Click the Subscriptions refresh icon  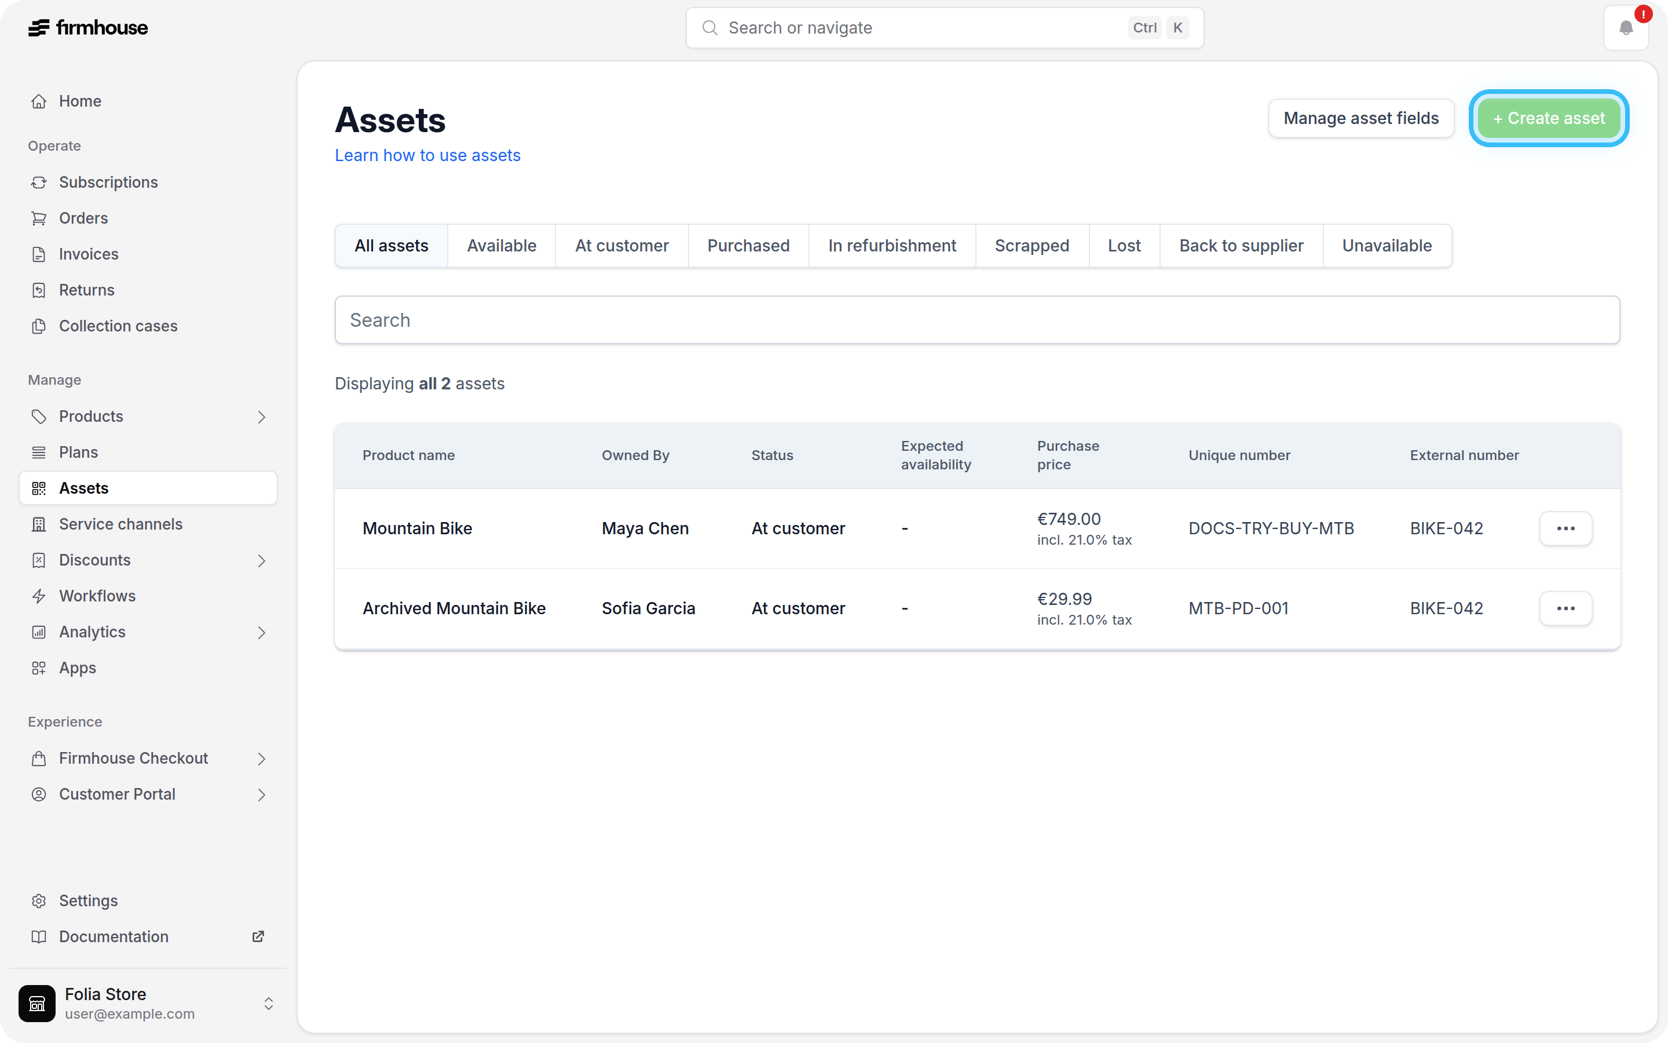click(x=39, y=182)
